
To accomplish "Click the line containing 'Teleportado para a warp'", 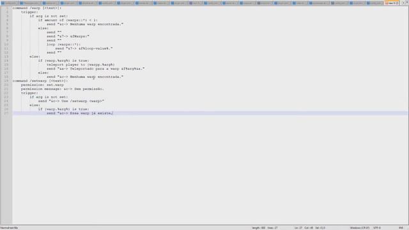I will 95,69.
